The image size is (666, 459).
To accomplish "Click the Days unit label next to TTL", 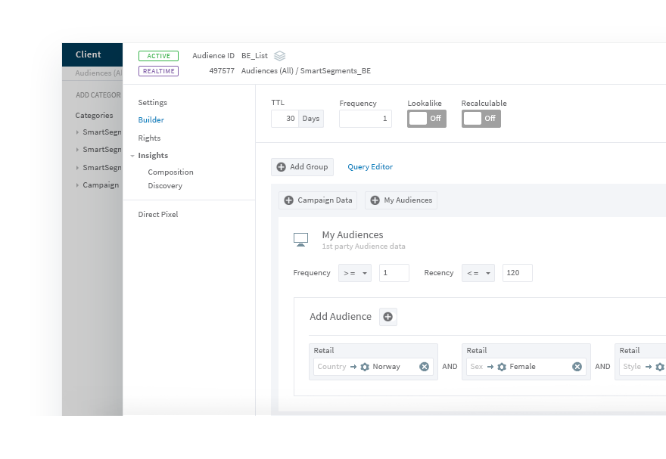I will point(311,119).
